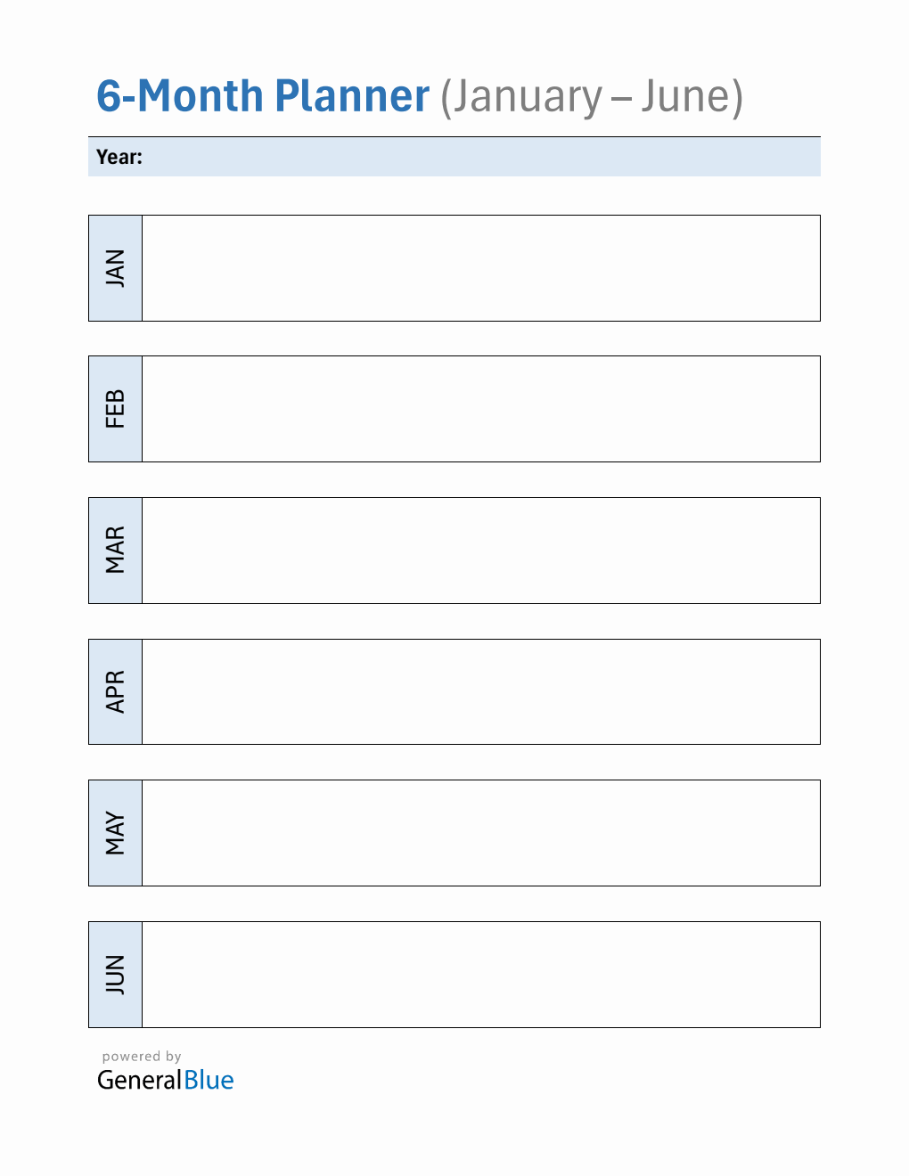Select the FEB month label cell
The image size is (909, 1176).
[115, 409]
